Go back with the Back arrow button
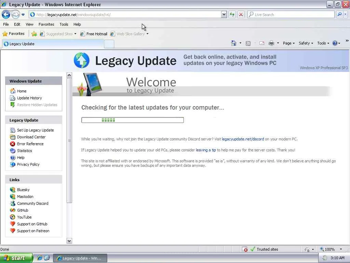 6,14
